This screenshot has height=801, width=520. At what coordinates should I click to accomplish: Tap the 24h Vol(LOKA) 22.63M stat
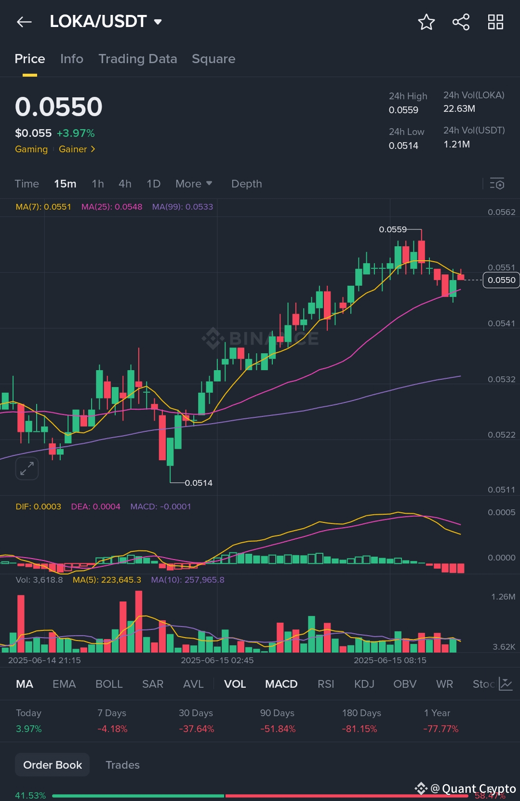point(474,102)
